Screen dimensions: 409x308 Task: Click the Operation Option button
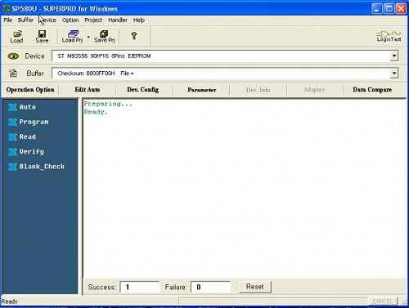[30, 90]
